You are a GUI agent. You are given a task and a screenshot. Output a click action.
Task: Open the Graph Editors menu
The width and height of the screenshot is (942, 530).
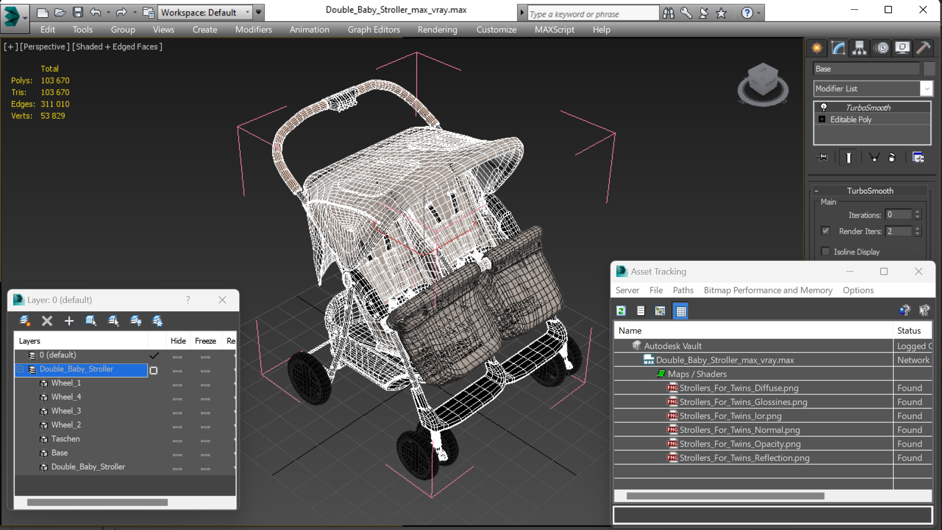pyautogui.click(x=374, y=29)
